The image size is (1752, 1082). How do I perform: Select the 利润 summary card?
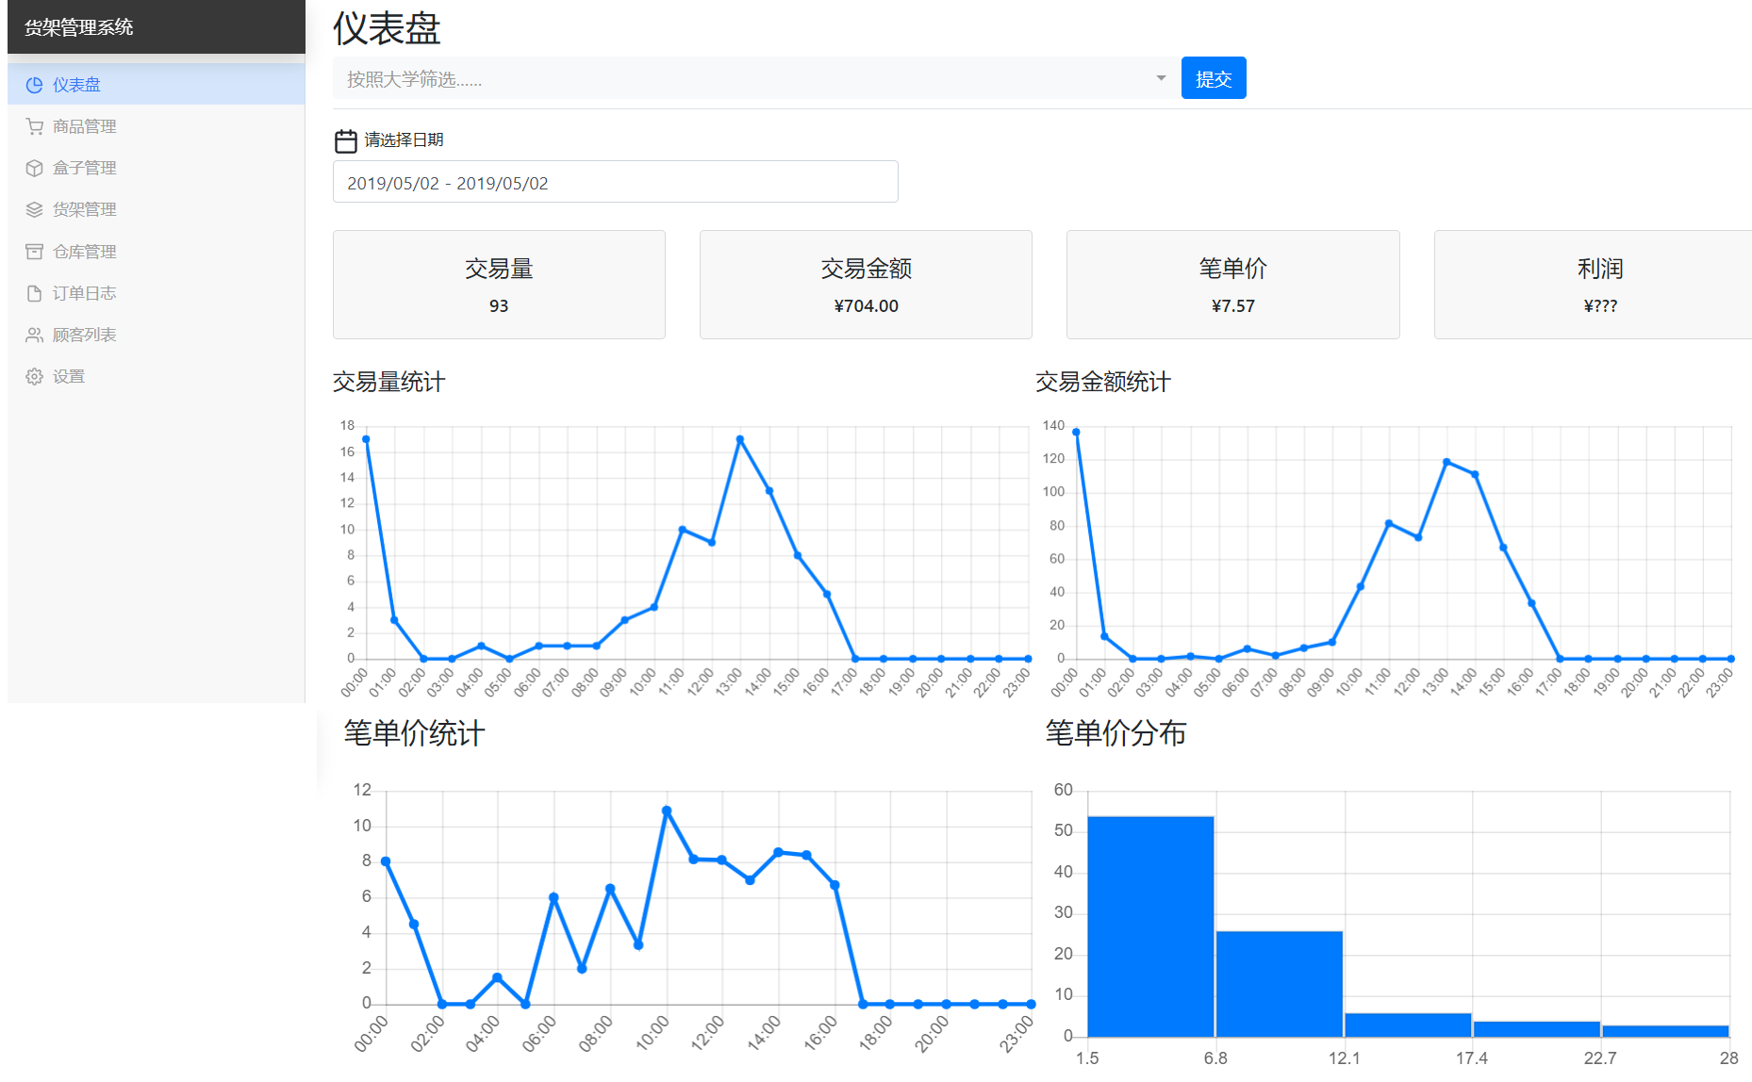(x=1599, y=285)
